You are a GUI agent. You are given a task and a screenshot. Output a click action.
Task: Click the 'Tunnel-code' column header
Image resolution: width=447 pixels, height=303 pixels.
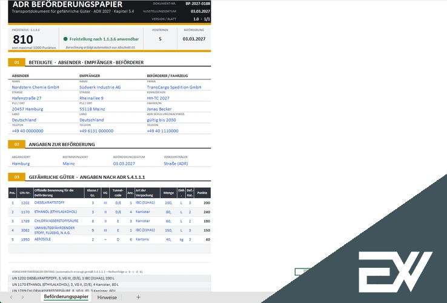(118, 193)
